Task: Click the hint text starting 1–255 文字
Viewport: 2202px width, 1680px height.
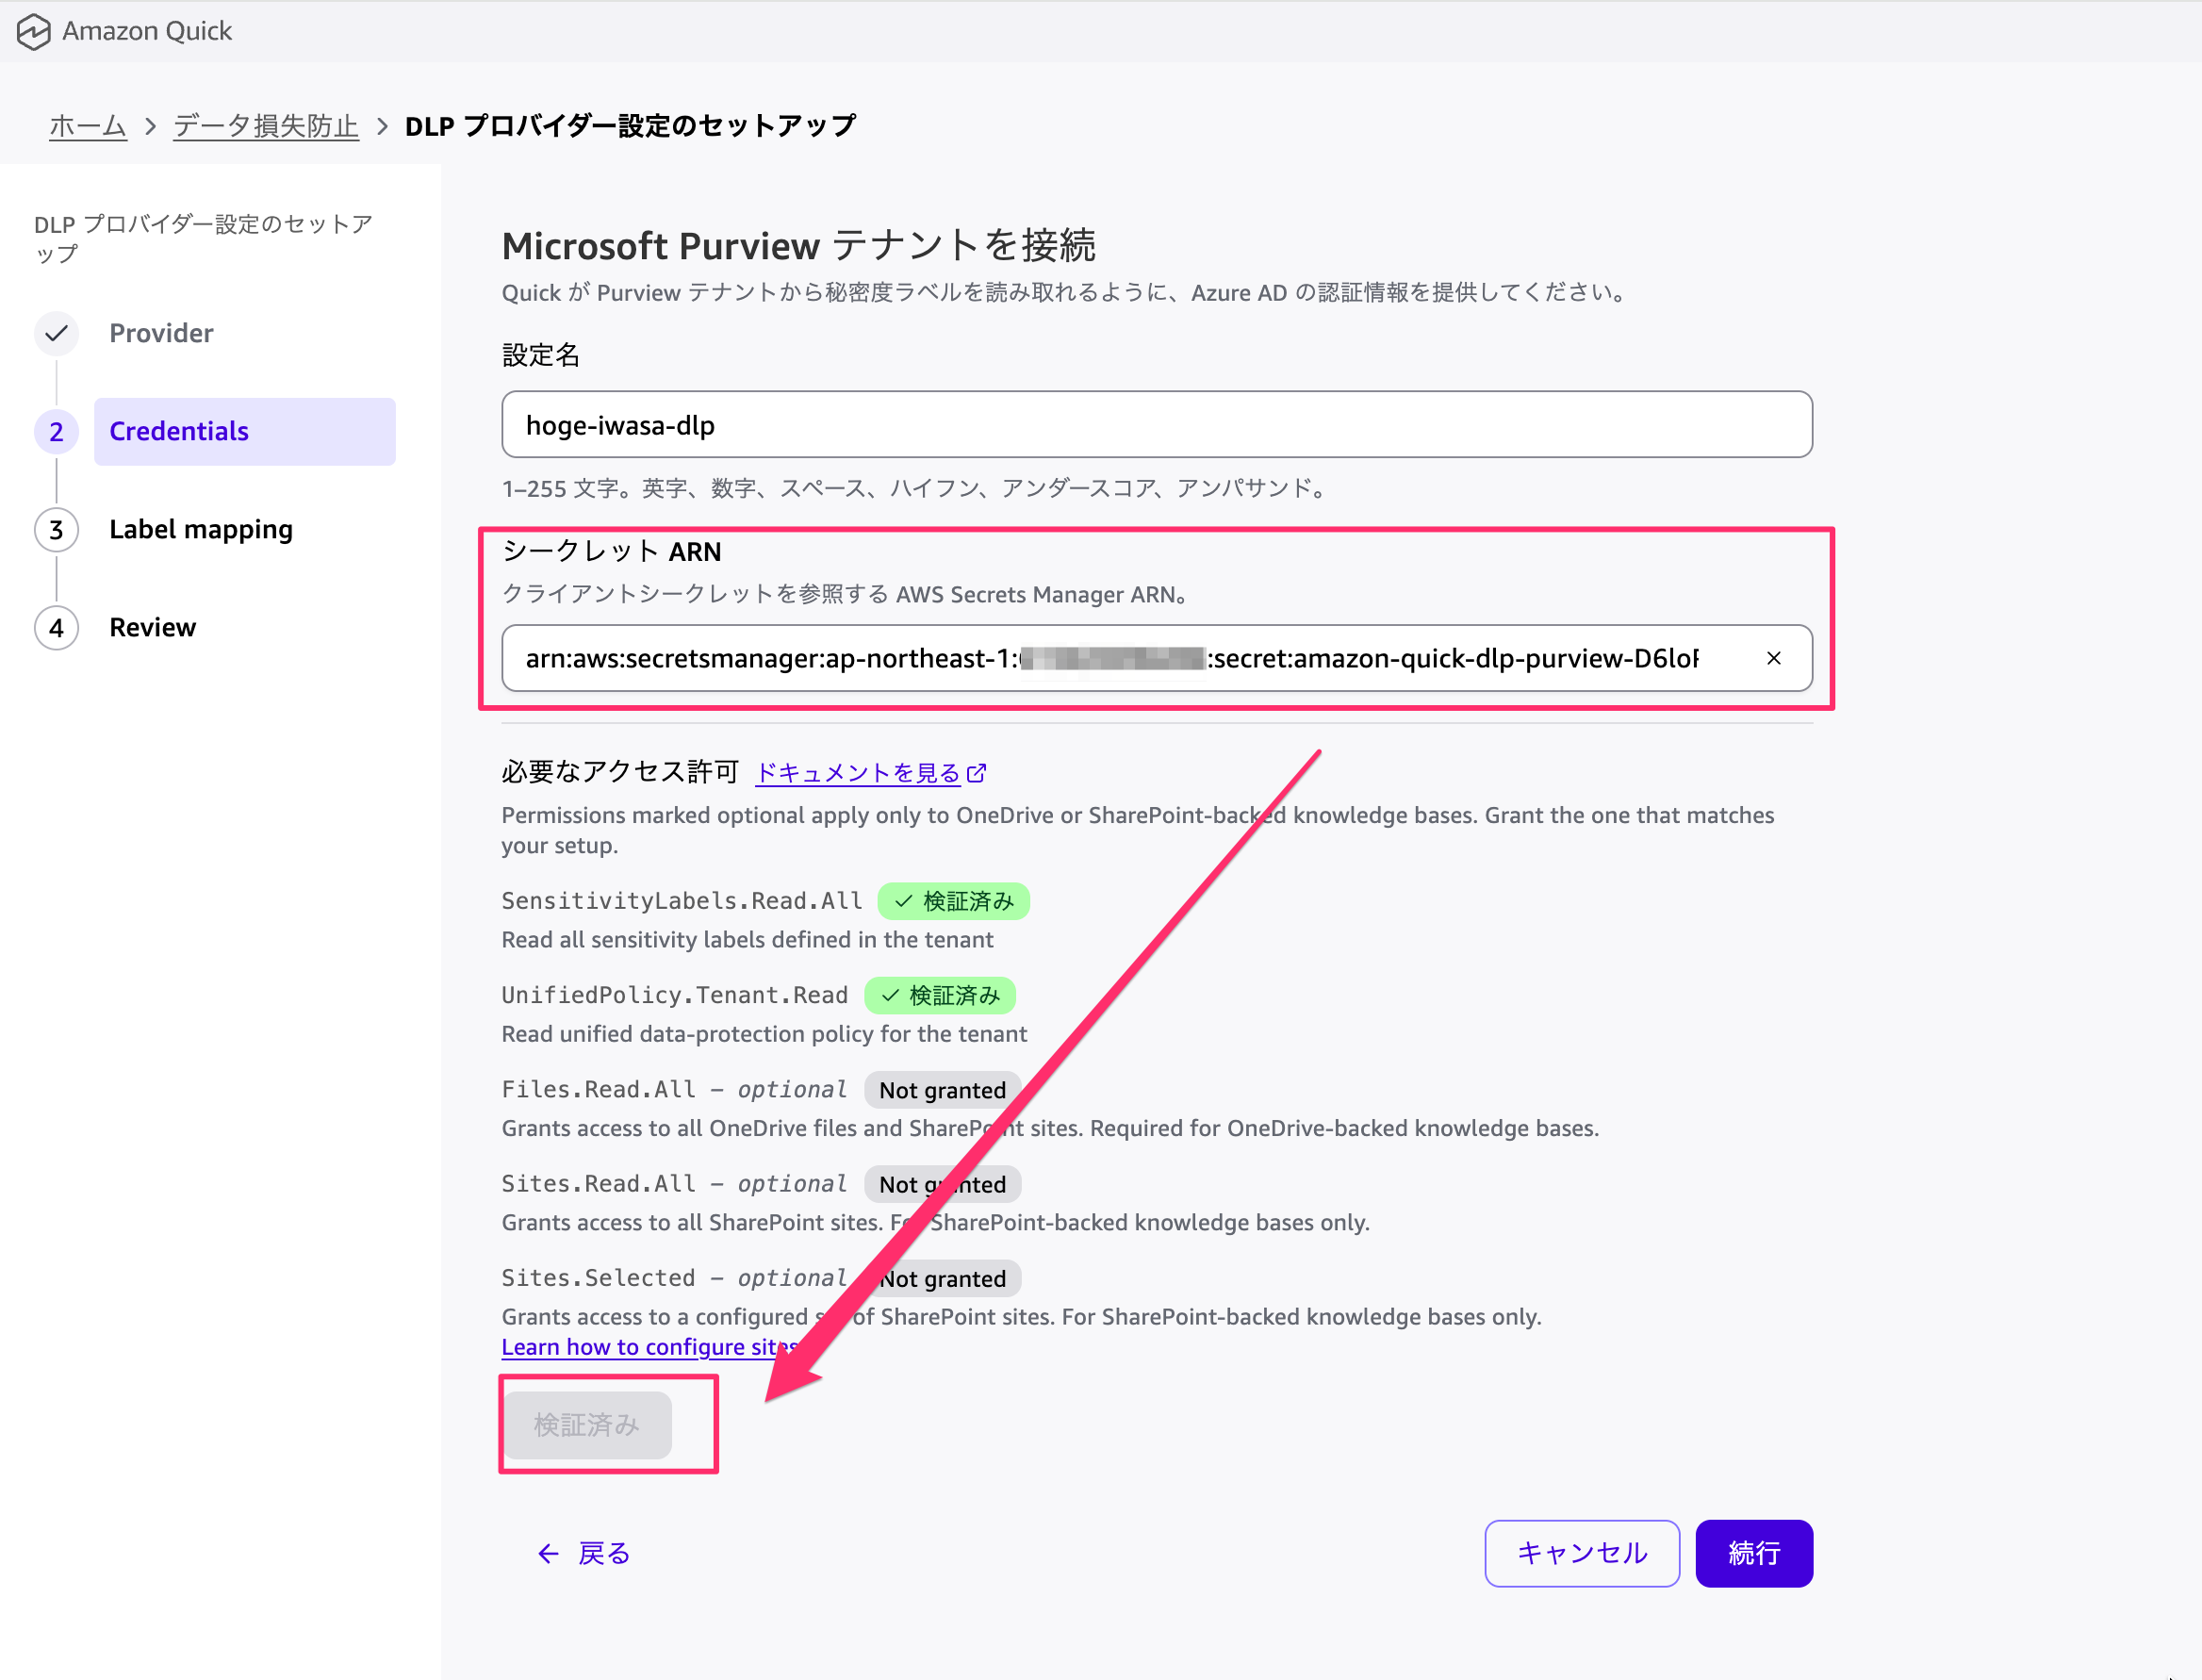Action: (915, 488)
